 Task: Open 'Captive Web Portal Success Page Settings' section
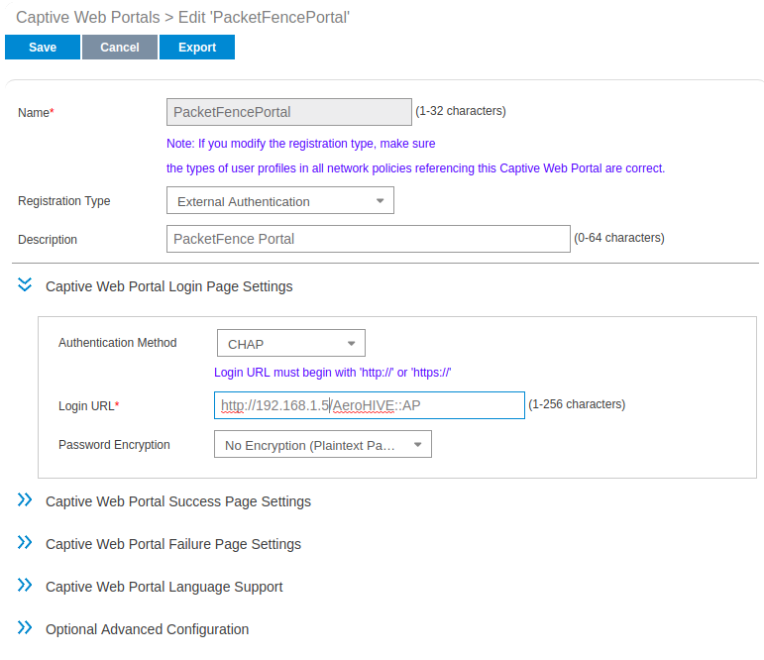pyautogui.click(x=177, y=501)
